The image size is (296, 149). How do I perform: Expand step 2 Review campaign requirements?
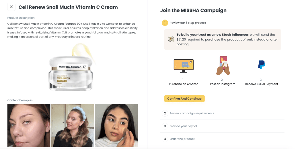click(222, 113)
